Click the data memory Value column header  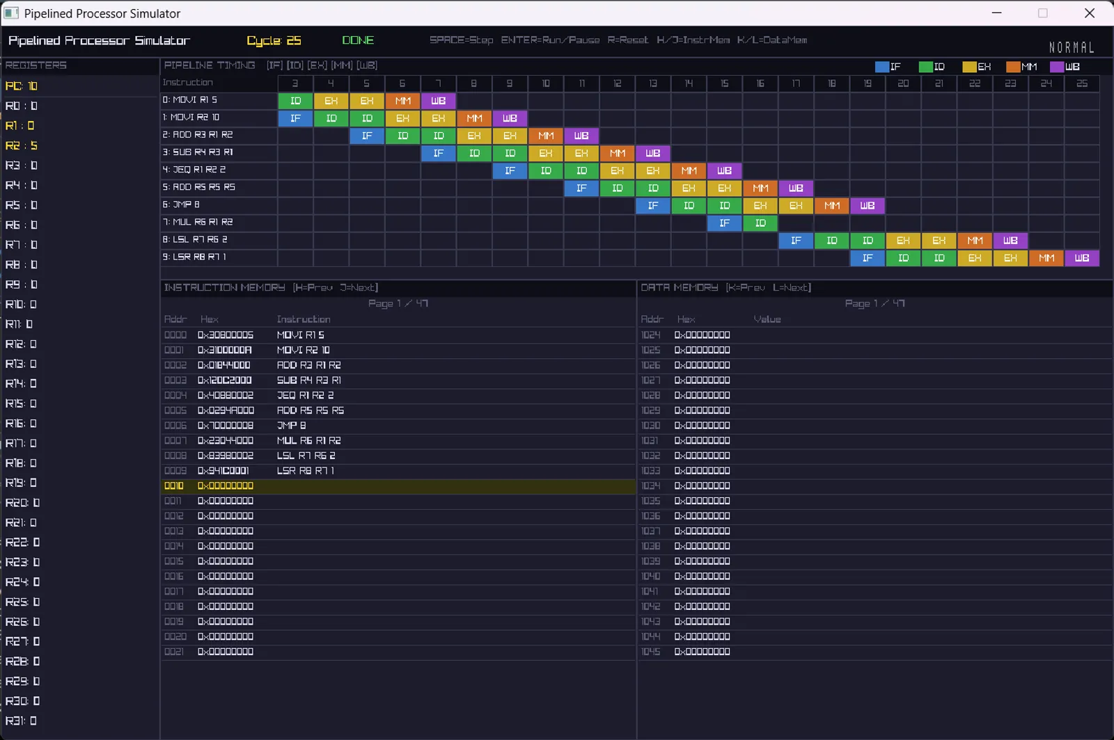(767, 320)
